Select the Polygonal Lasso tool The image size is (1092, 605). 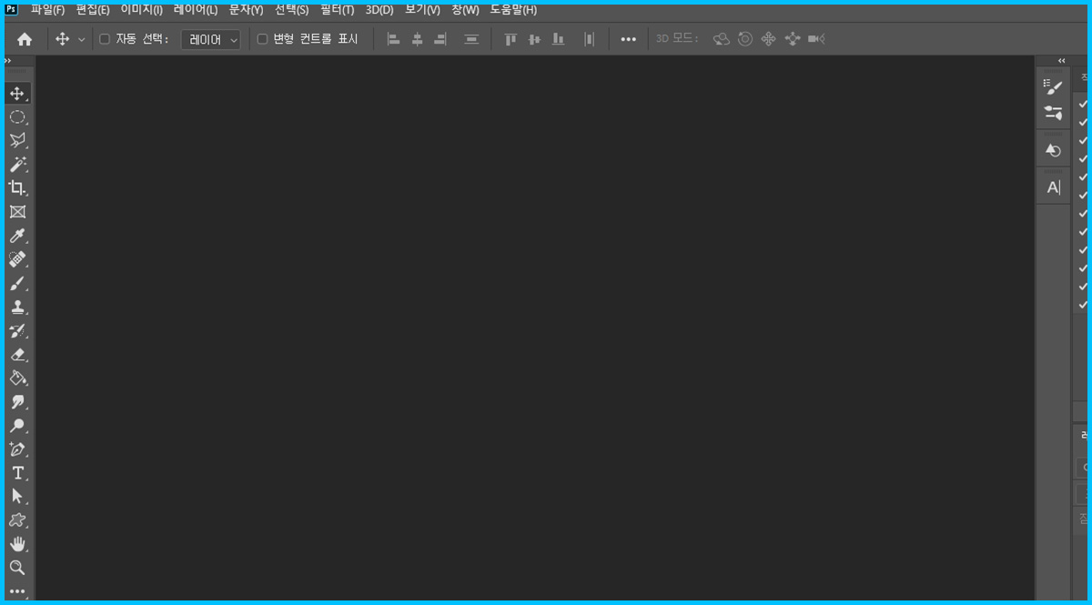pos(17,141)
